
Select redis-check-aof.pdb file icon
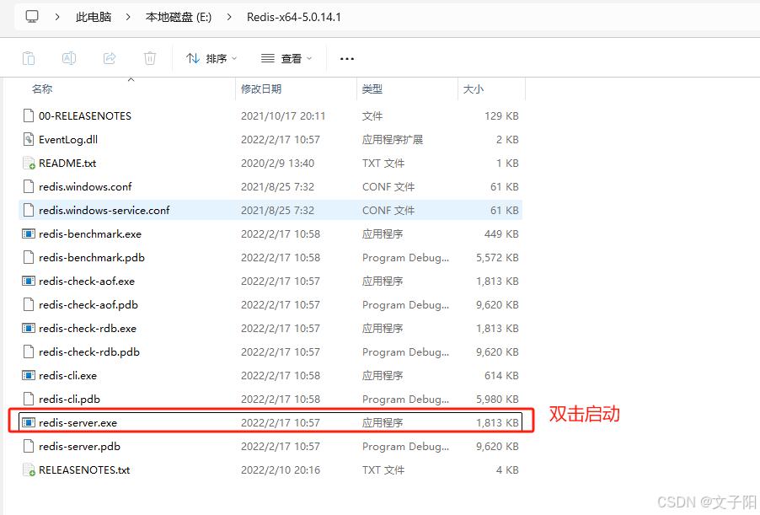click(x=29, y=304)
